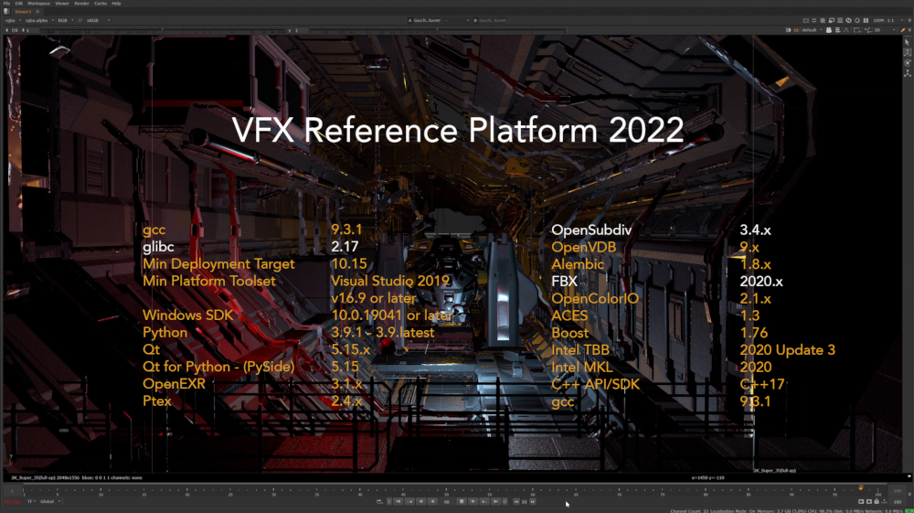This screenshot has height=513, width=914.
Task: Open the Cache menu
Action: (101, 4)
